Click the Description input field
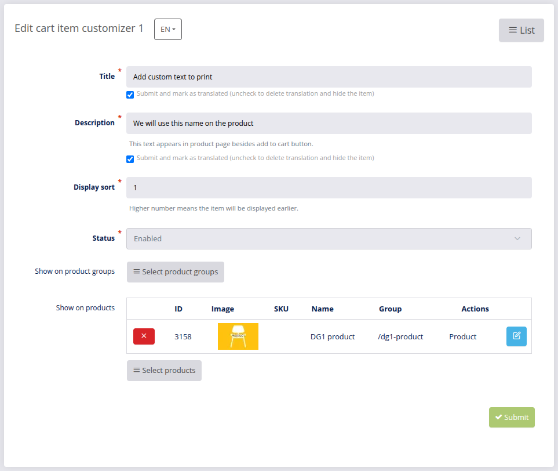558x471 pixels. (329, 123)
